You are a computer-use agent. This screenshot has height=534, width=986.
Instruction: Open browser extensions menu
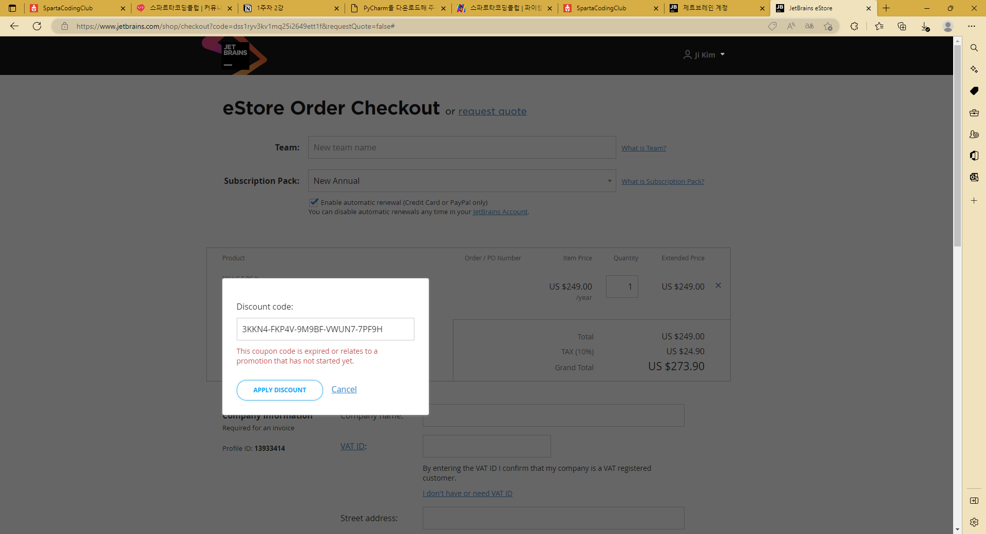point(854,26)
